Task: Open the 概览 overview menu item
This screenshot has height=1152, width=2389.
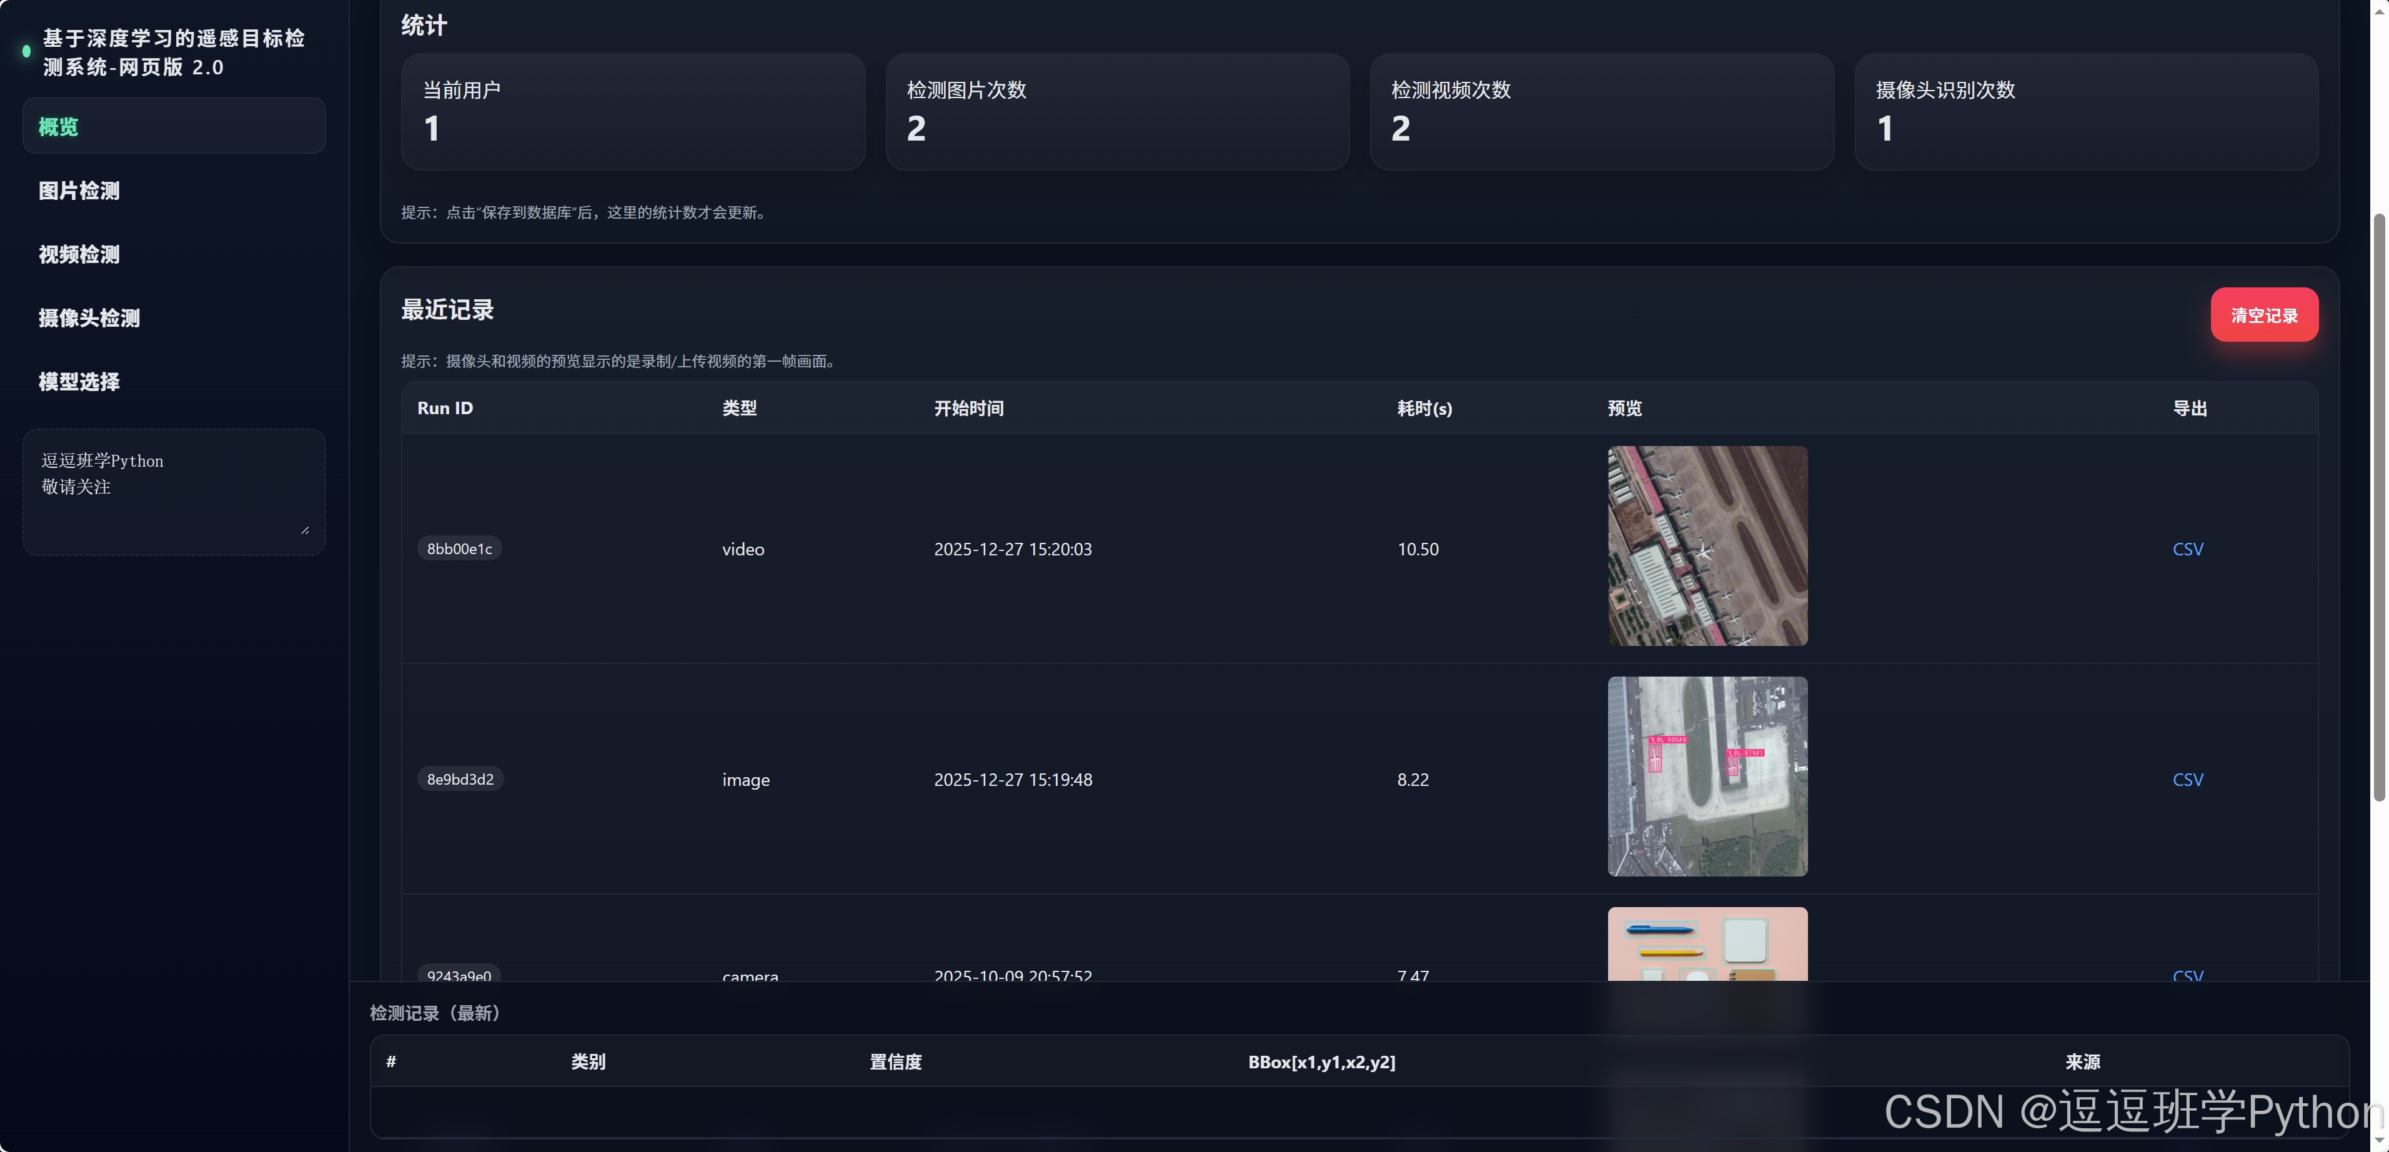Action: 174,126
